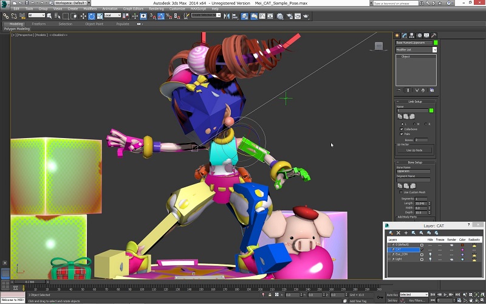The height and width of the screenshot is (304, 486).
Task: Select the R limb side radio button
Action: pos(426,124)
